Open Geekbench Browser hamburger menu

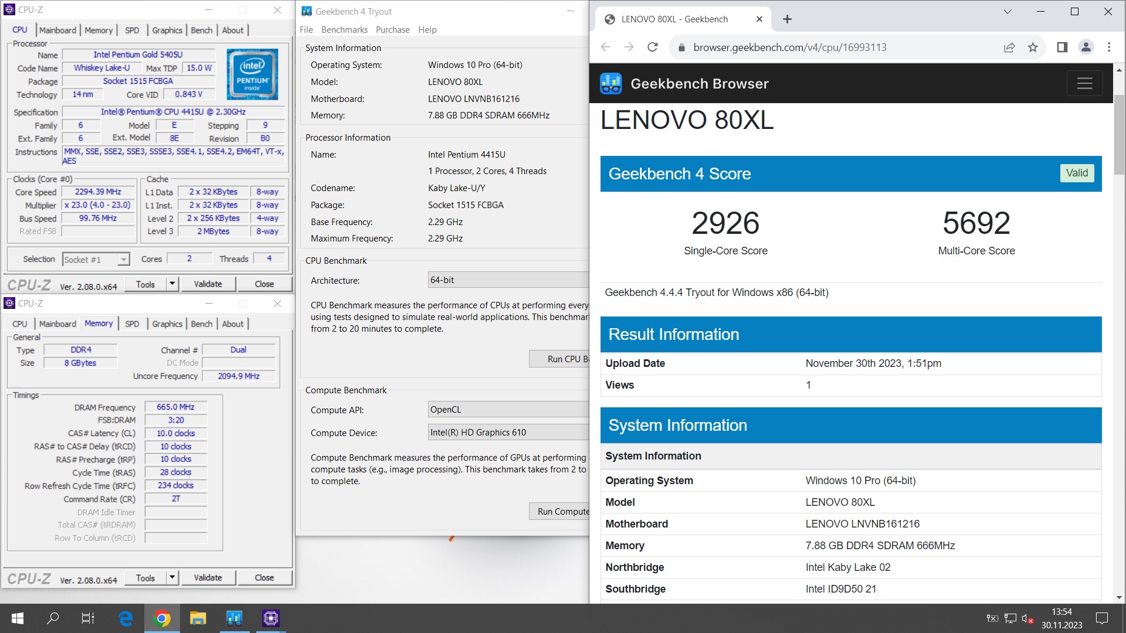pyautogui.click(x=1084, y=84)
